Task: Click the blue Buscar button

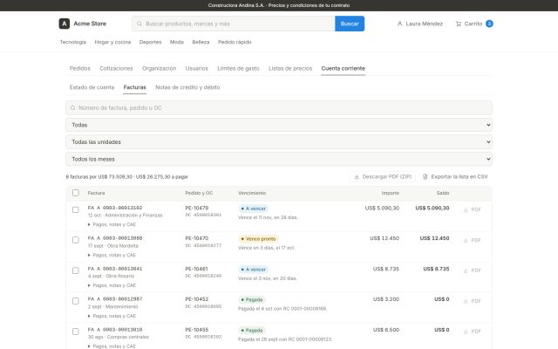Action: point(350,24)
